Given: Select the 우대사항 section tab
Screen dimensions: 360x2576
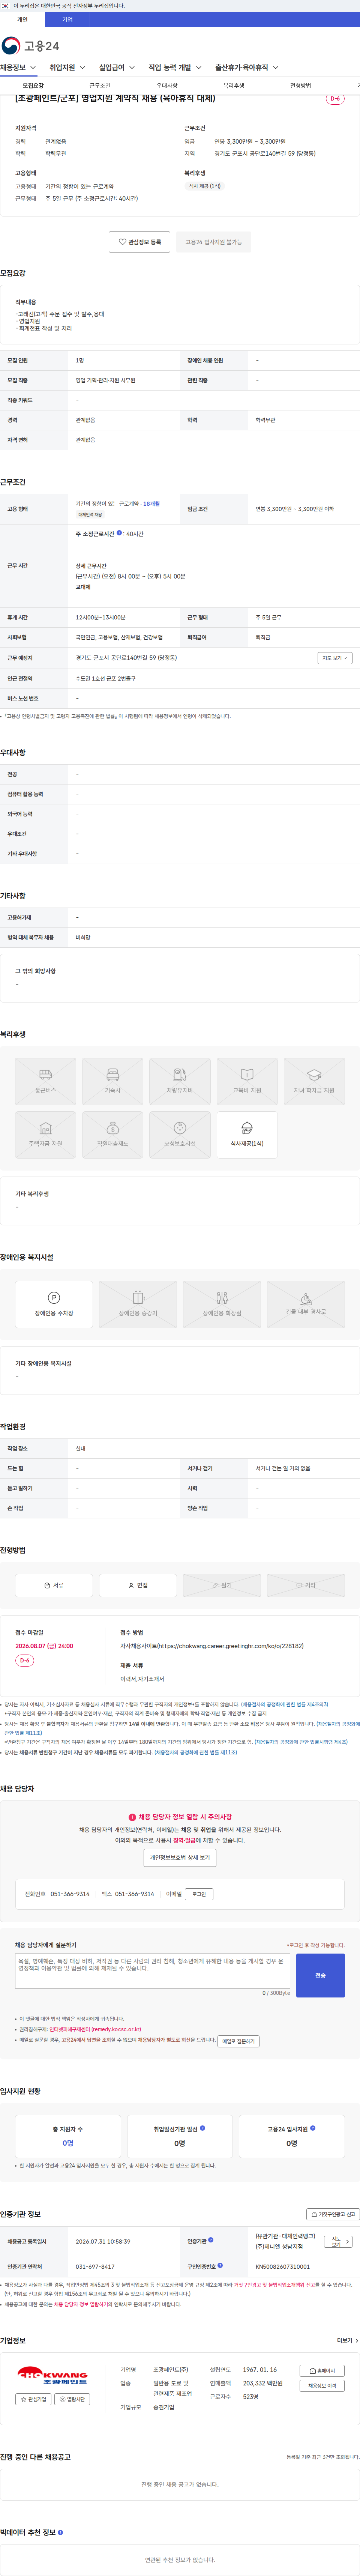Looking at the screenshot, I should pyautogui.click(x=167, y=86).
